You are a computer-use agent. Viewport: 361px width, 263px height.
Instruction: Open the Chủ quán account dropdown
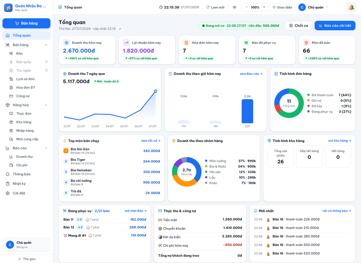(313, 7)
